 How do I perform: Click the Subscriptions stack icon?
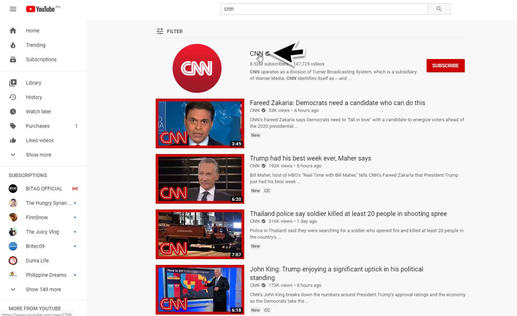click(x=13, y=59)
